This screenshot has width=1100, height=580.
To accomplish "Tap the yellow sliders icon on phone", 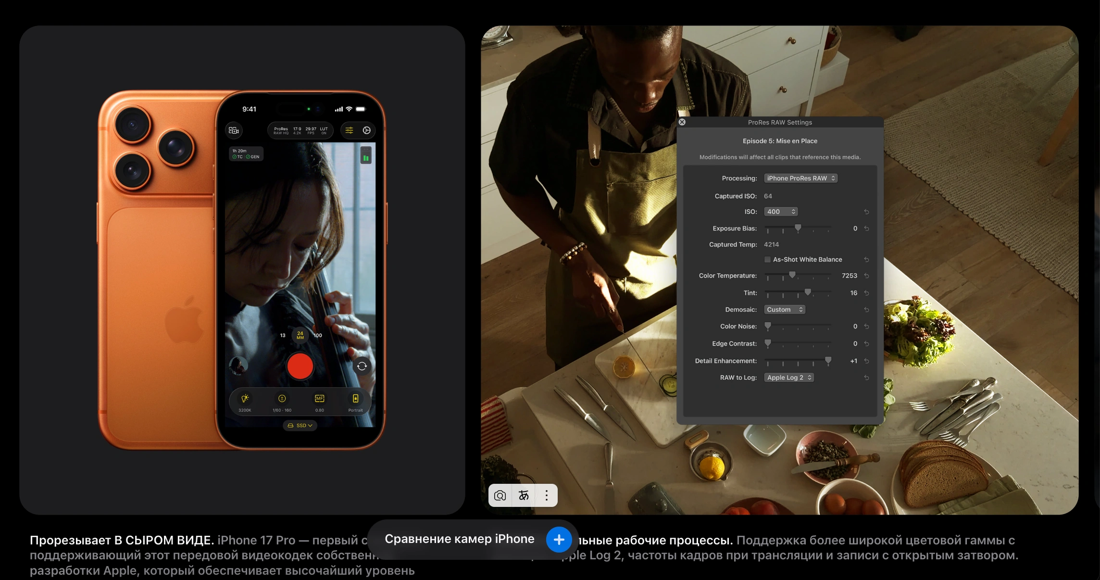I will point(350,130).
